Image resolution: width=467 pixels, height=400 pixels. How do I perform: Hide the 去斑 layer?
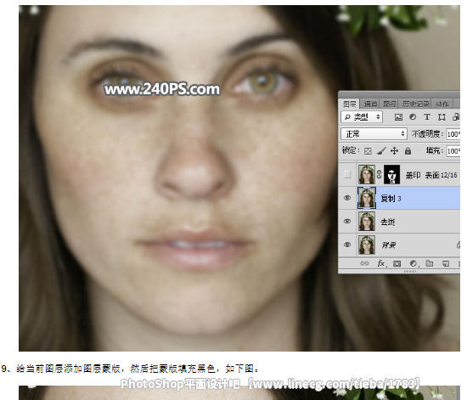coord(347,222)
